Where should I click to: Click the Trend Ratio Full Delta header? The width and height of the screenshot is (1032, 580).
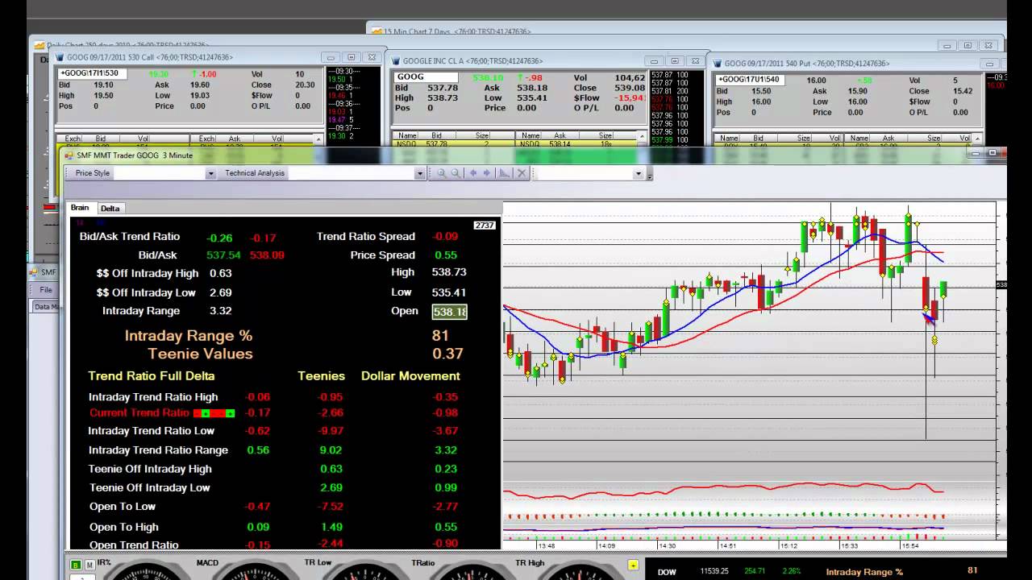click(x=152, y=376)
